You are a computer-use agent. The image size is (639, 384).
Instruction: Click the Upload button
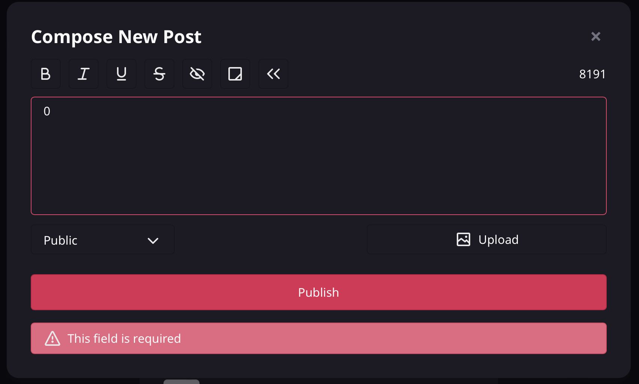(487, 239)
